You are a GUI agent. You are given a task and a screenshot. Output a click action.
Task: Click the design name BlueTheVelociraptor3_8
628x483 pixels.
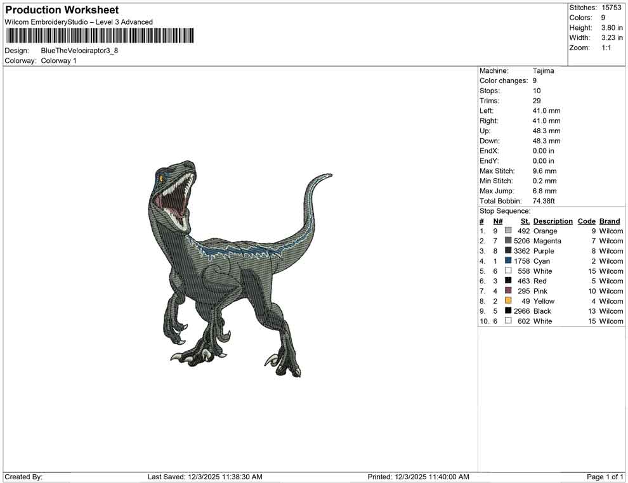click(x=80, y=51)
